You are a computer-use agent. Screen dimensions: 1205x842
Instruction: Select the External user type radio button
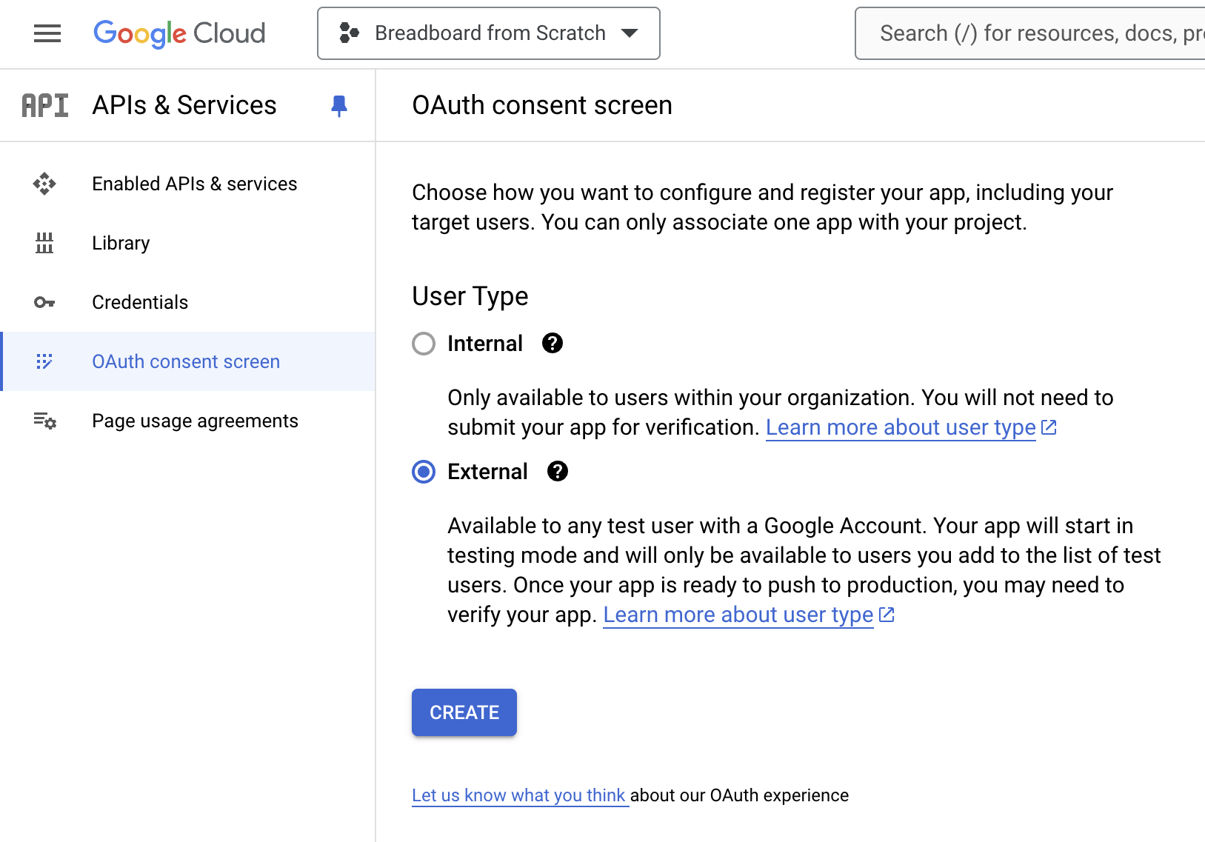click(x=424, y=472)
